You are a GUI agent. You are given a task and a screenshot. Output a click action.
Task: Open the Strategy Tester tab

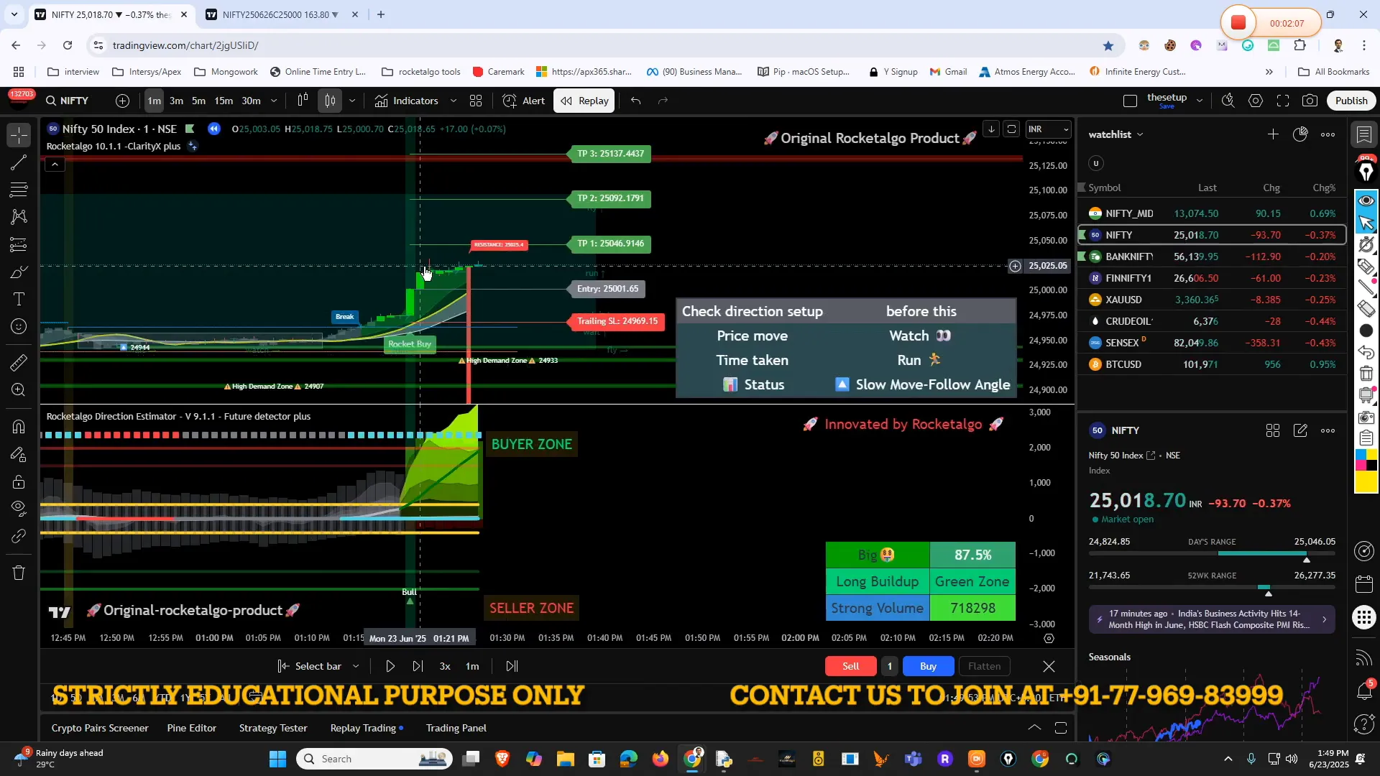(273, 728)
